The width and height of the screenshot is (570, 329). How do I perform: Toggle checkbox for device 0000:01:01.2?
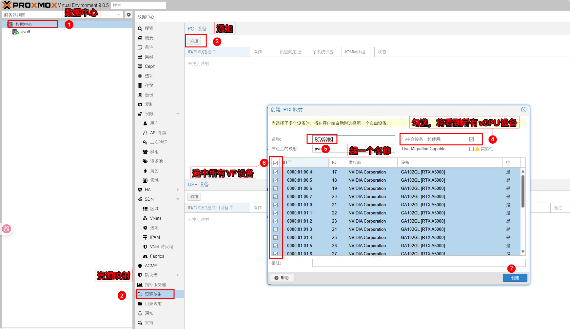[275, 221]
